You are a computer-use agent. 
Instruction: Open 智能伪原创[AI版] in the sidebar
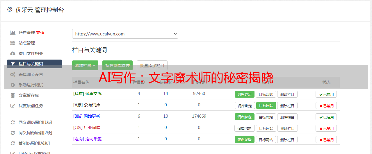click(34, 143)
